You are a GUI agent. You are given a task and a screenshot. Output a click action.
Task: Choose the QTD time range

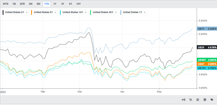tap(22, 4)
